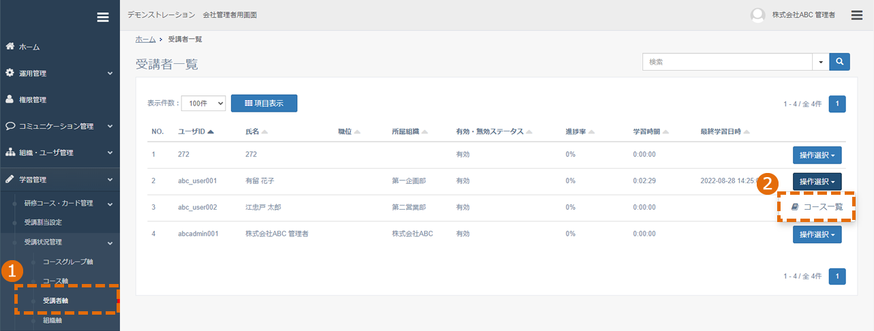Viewport: 874px width, 331px height.
Task: Click the 項目表示 button
Action: (264, 103)
